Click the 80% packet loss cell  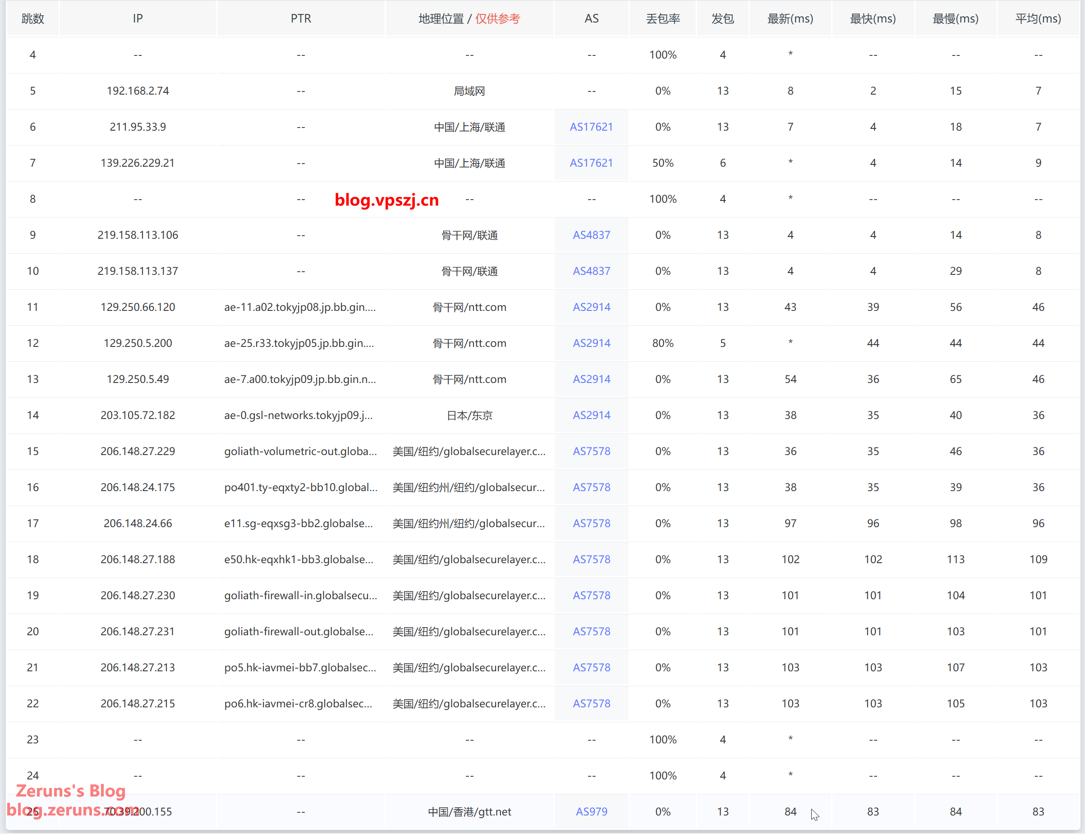coord(663,343)
